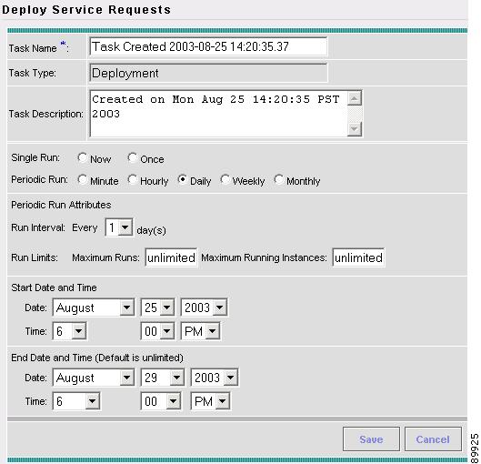
Task: Click the Task Name input field
Action: click(x=208, y=46)
